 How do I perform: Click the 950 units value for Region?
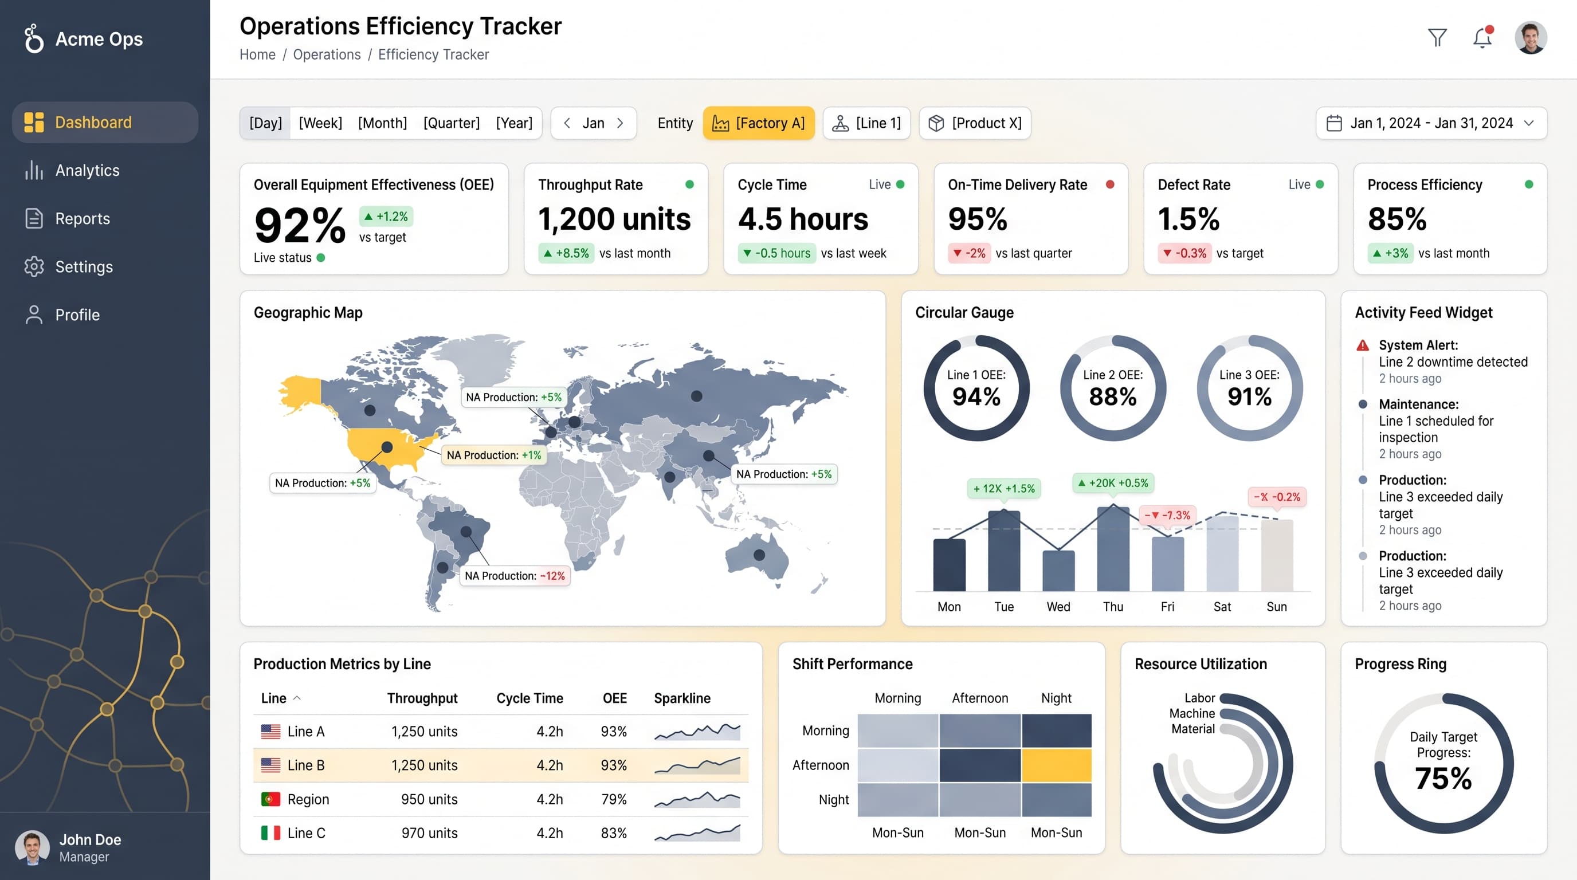[x=429, y=799]
